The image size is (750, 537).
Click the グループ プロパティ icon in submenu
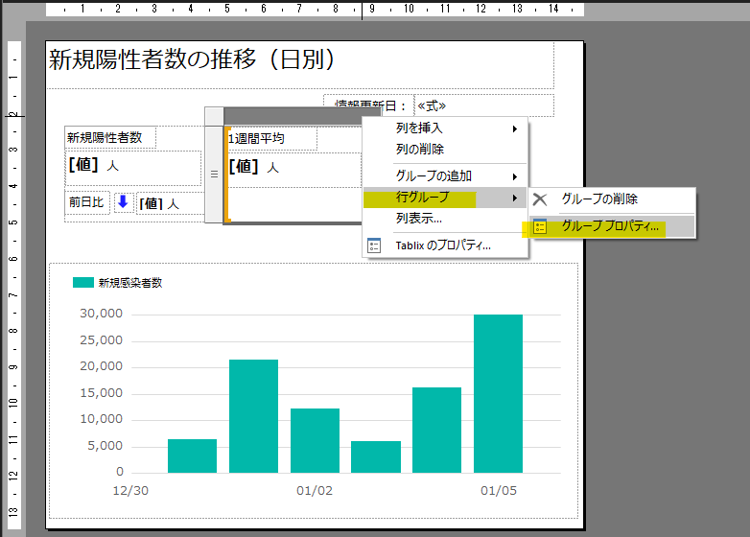tap(540, 226)
